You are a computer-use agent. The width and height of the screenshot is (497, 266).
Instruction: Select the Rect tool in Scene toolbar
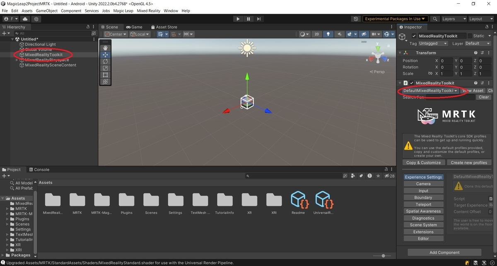click(105, 75)
